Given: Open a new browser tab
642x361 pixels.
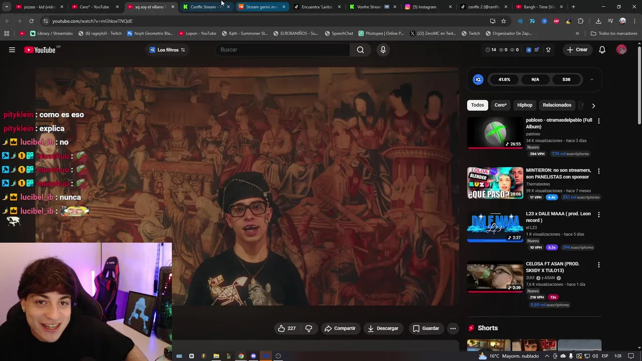Looking at the screenshot, I should click(573, 7).
